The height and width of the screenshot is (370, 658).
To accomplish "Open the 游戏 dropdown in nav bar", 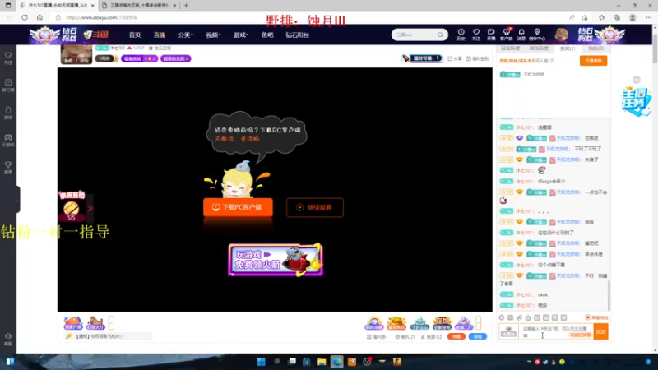I will (240, 35).
